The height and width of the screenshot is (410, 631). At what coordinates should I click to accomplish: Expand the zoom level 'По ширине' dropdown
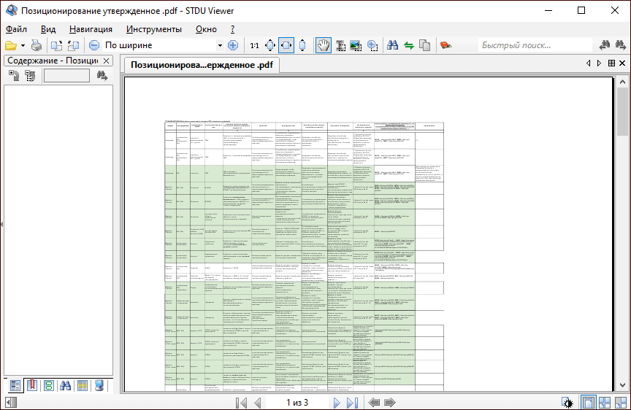(220, 45)
